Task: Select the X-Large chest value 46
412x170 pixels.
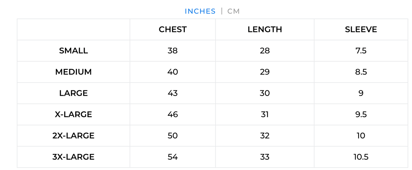Action: click(x=172, y=114)
